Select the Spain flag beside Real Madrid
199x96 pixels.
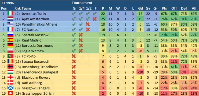(10, 40)
